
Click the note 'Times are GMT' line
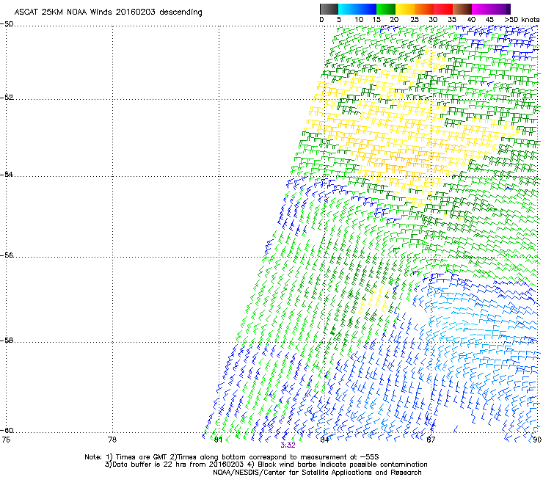pyautogui.click(x=232, y=457)
